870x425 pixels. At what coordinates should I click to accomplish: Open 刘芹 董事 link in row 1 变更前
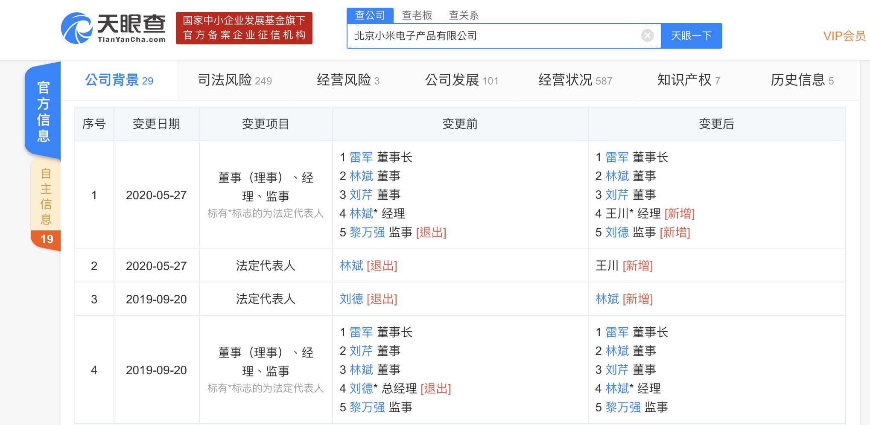[x=361, y=195]
